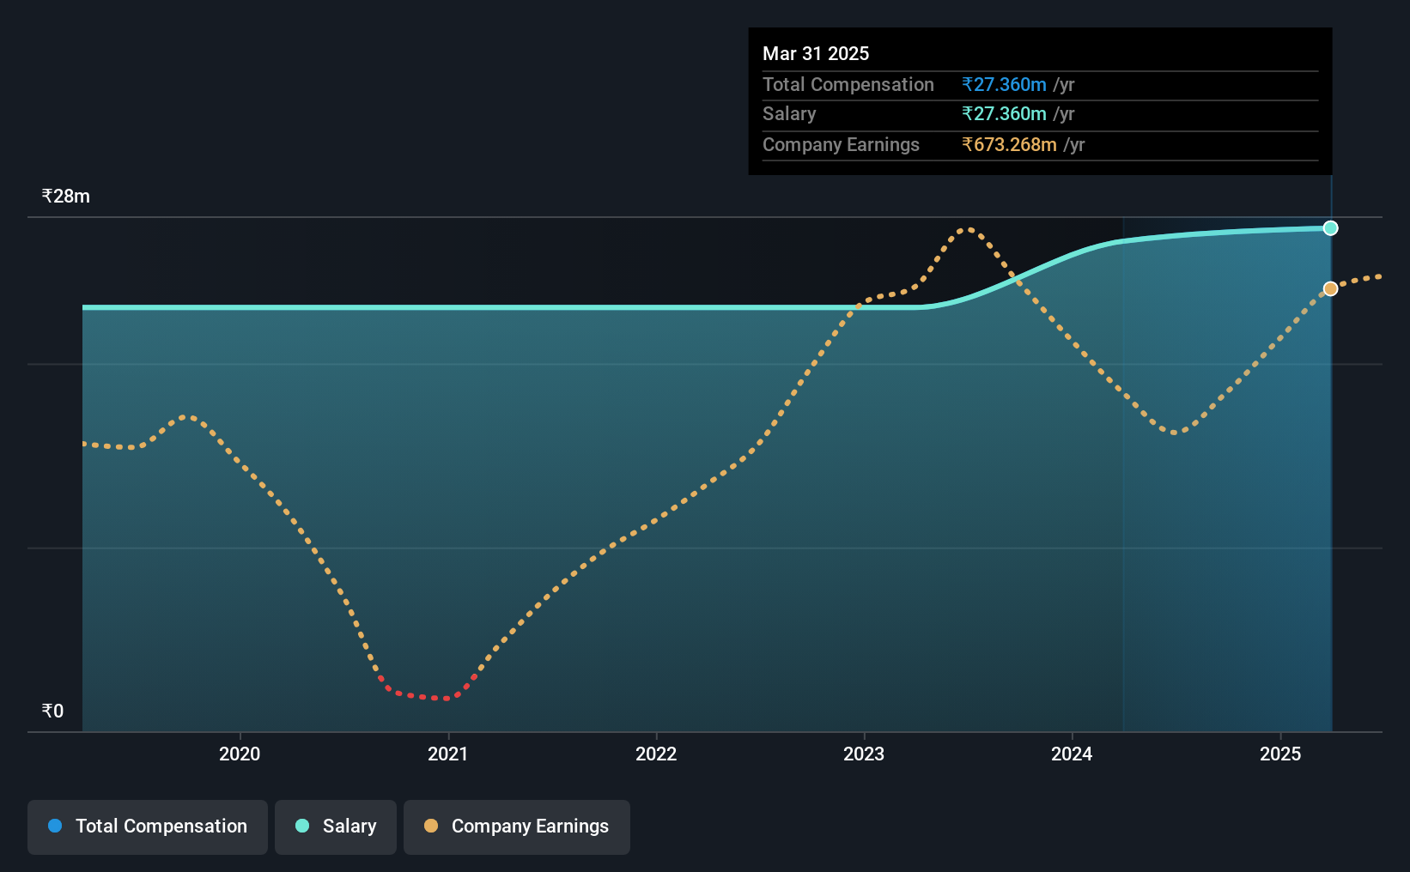Screen dimensions: 1410x872
Task: Click the teal salary data point marker
Action: coord(1330,228)
